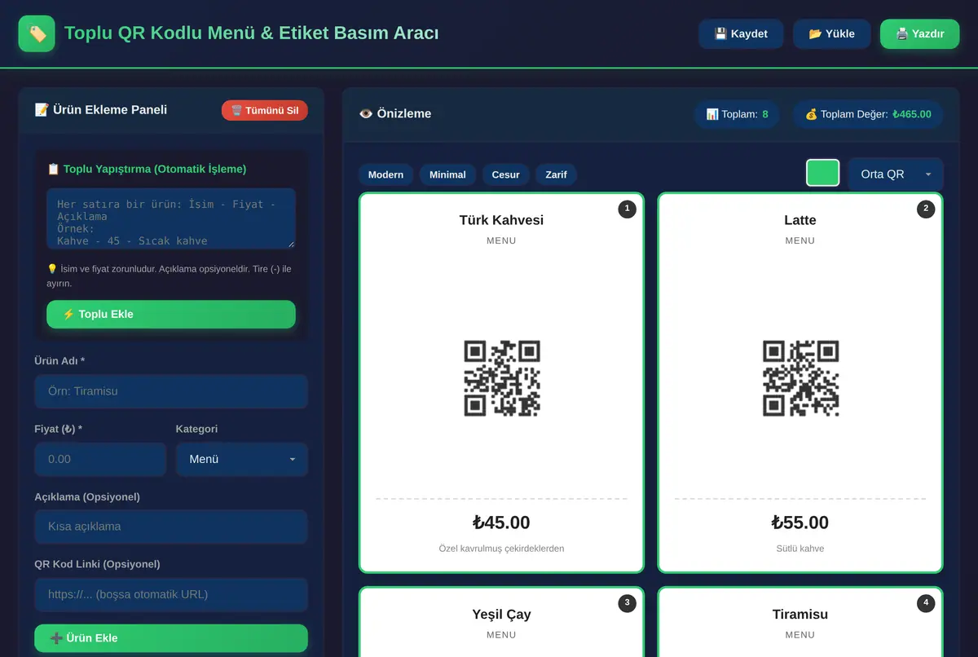This screenshot has width=978, height=657.
Task: Click the Latte QR code
Action: tap(800, 378)
